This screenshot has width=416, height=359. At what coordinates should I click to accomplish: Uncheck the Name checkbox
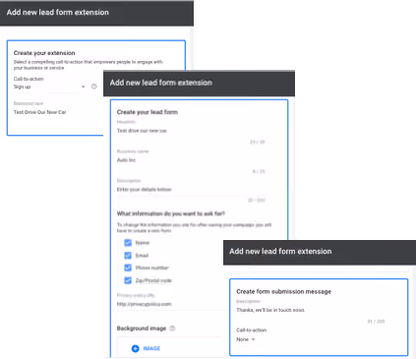click(x=128, y=243)
